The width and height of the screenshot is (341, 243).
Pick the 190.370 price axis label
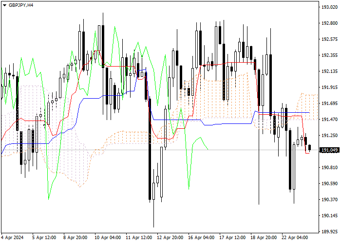[329, 200]
